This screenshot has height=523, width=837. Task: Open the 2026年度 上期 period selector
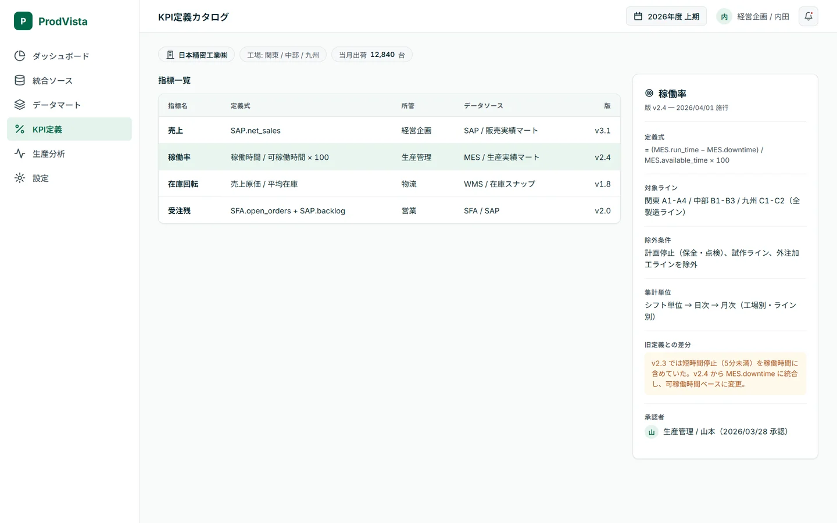click(666, 16)
